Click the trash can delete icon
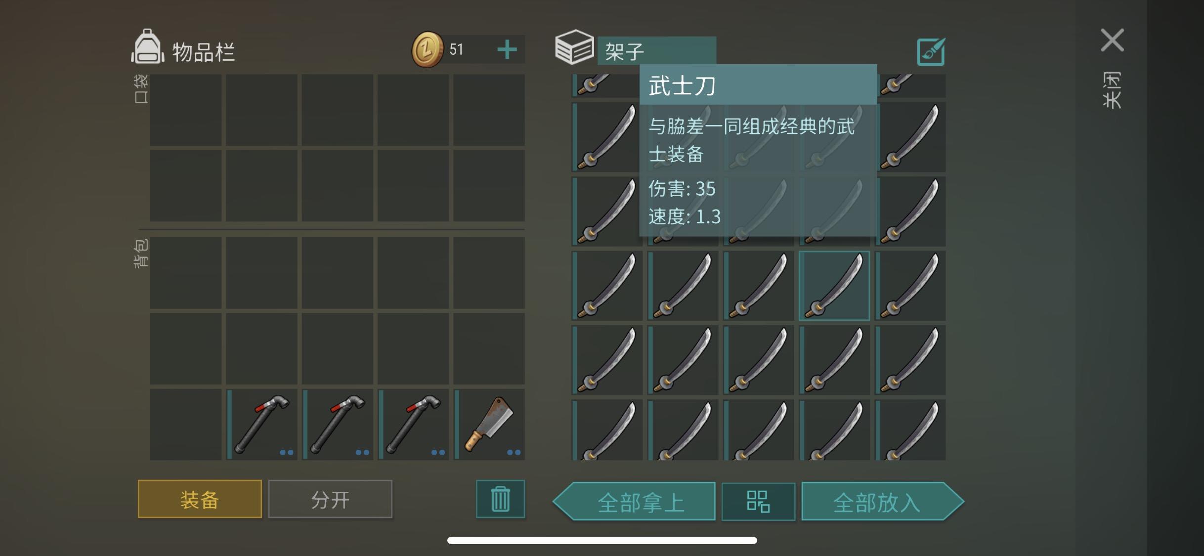1204x556 pixels. tap(500, 499)
